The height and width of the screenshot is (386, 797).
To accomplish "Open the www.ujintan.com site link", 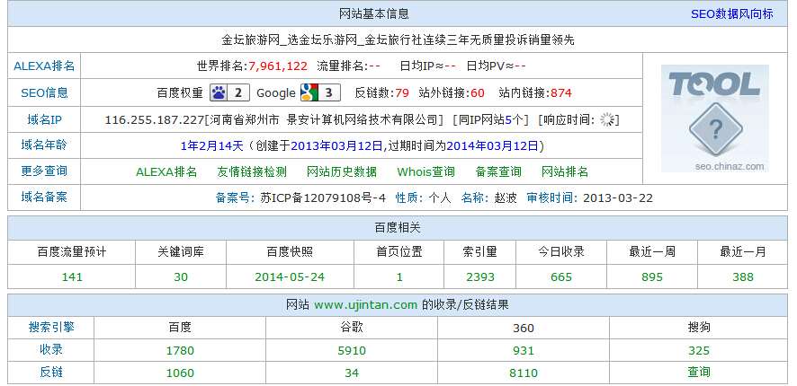I will click(x=365, y=305).
